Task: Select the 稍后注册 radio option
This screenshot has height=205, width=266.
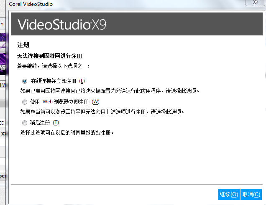Action: pyautogui.click(x=25, y=123)
